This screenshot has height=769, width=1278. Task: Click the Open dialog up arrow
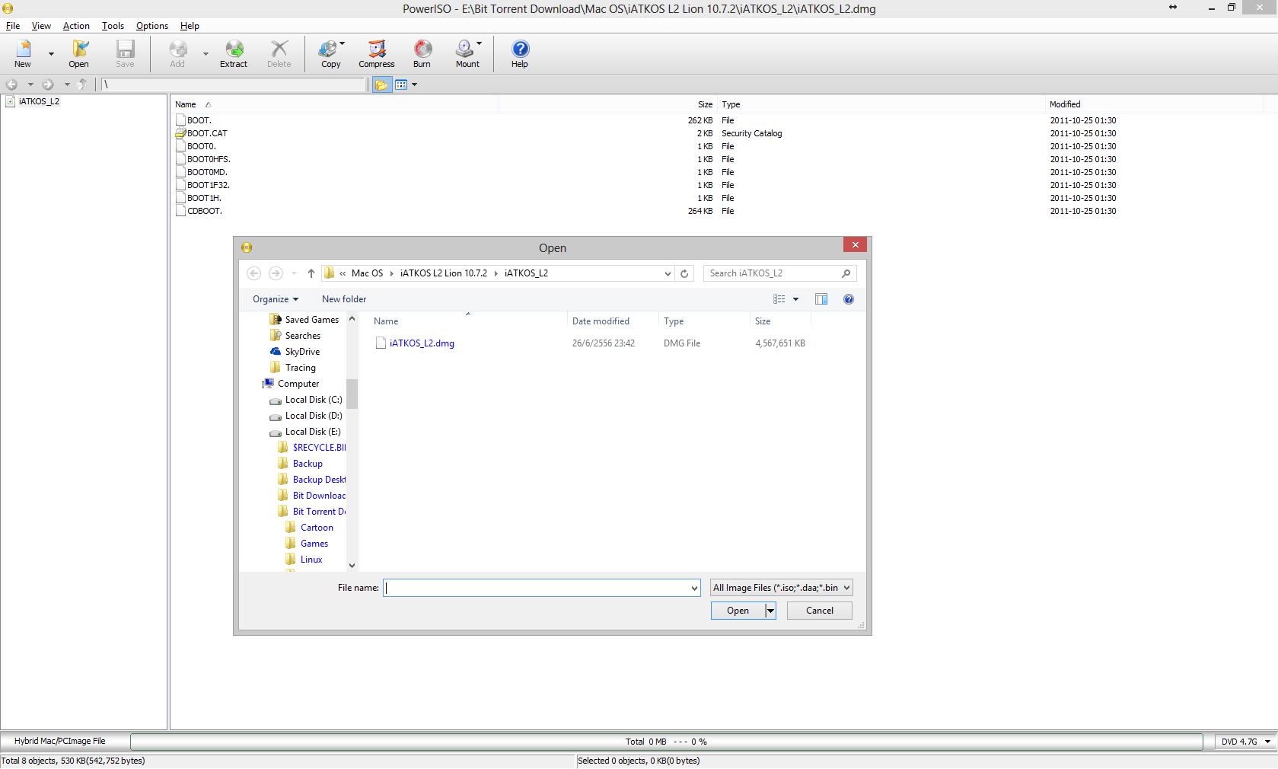311,273
